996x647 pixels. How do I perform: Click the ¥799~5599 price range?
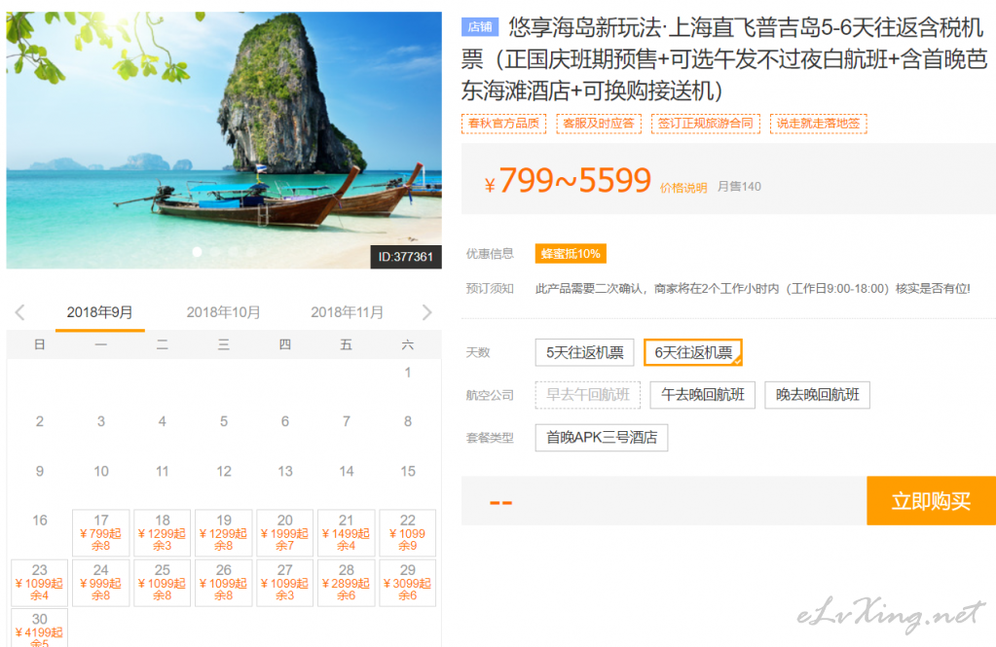coord(568,181)
